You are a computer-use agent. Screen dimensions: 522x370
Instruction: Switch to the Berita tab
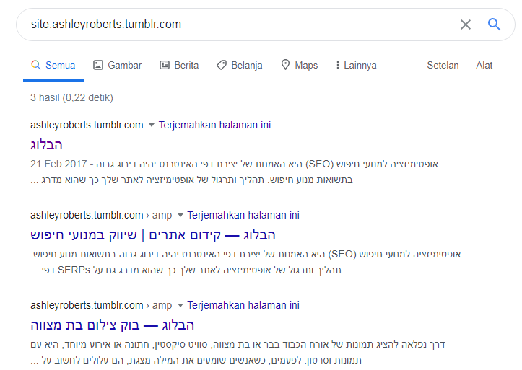pos(179,65)
